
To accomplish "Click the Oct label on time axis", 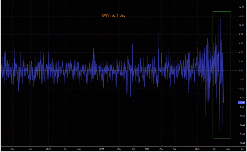I will [133, 149].
